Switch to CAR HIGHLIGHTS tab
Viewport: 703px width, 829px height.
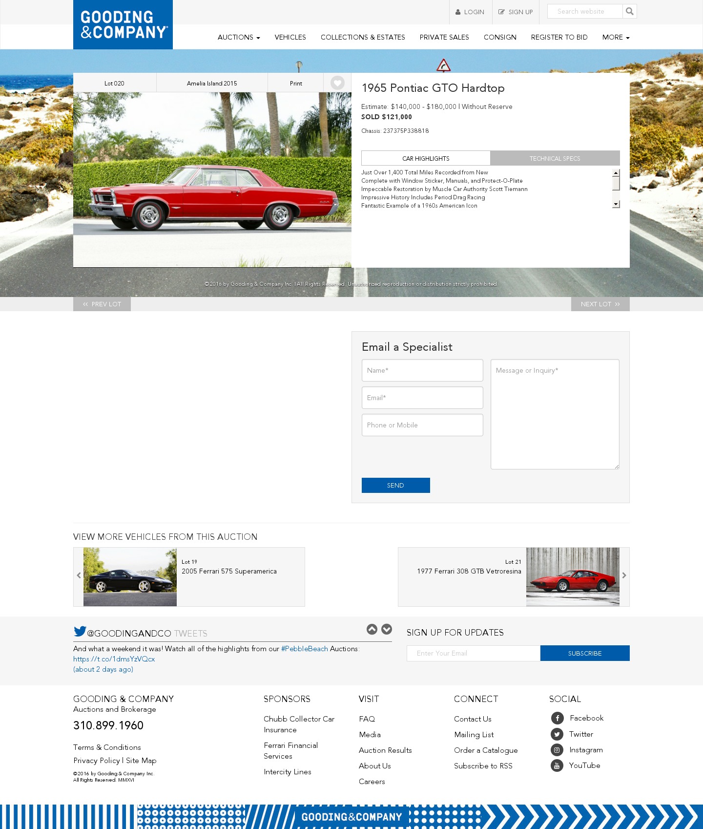click(x=426, y=158)
